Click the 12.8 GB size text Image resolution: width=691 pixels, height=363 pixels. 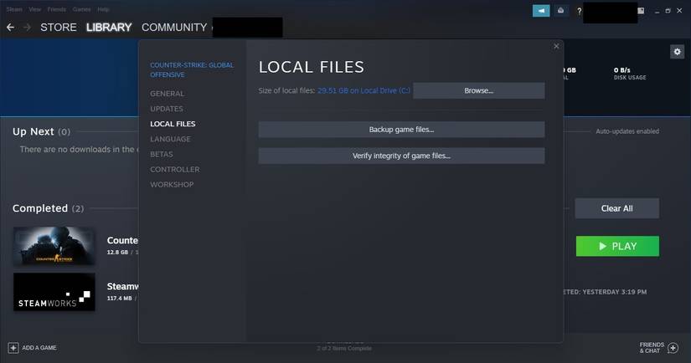coord(117,252)
